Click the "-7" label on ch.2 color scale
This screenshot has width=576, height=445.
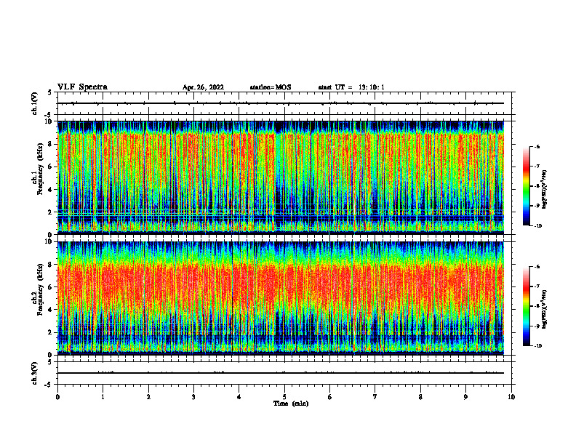click(x=537, y=286)
